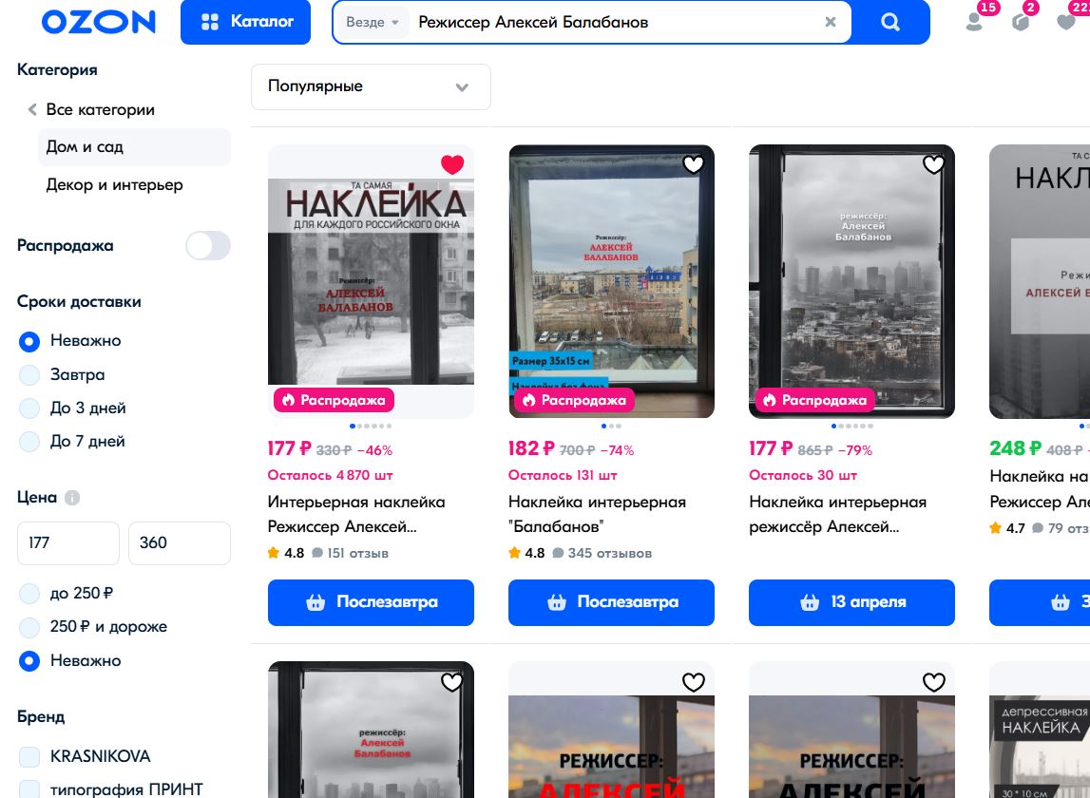Screen dimensions: 1090x798
Task: Select price до 250 ₽ radio
Action: coord(29,594)
